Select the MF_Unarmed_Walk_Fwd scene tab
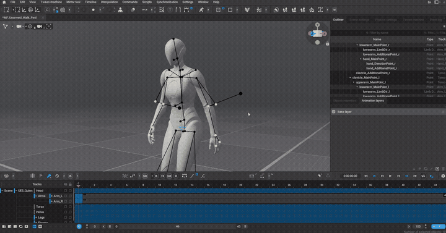This screenshot has width=446, height=233. click(20, 17)
